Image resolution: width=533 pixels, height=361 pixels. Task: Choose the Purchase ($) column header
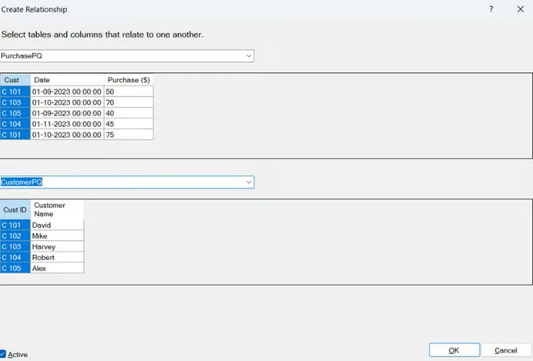pyautogui.click(x=129, y=80)
